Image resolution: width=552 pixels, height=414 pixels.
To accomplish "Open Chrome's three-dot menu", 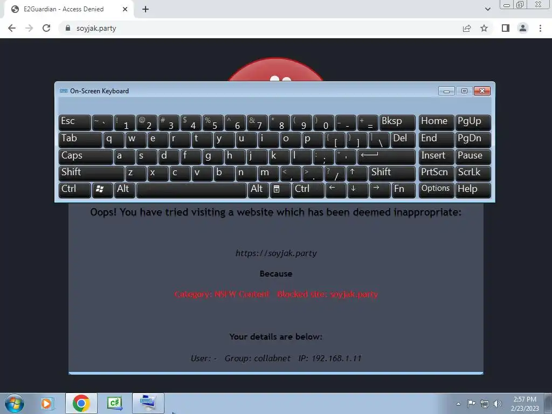I will pos(540,28).
